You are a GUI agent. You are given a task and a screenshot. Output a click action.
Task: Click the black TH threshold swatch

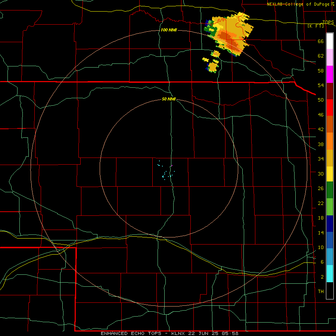[x=330, y=290]
